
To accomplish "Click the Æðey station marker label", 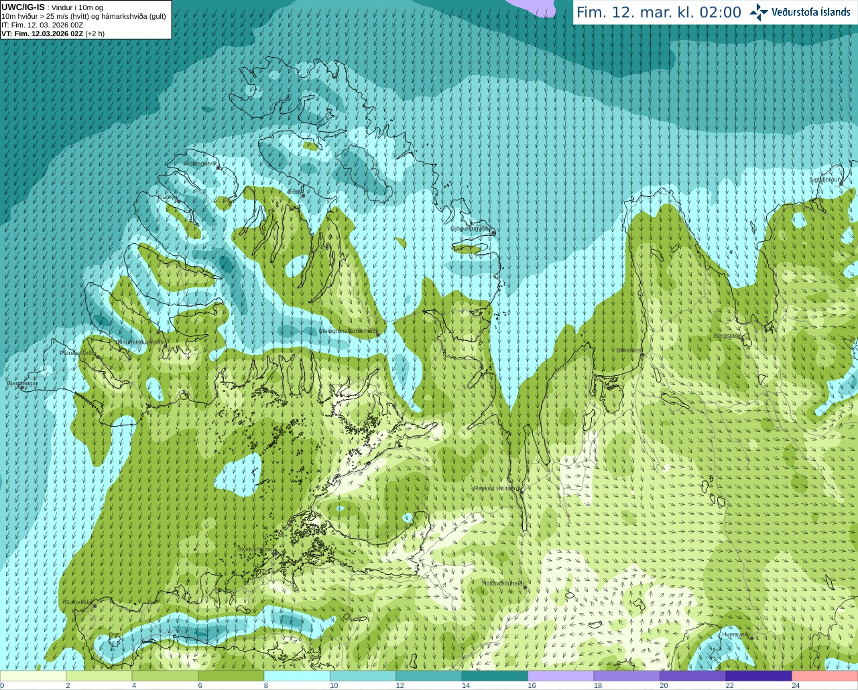I will [294, 192].
